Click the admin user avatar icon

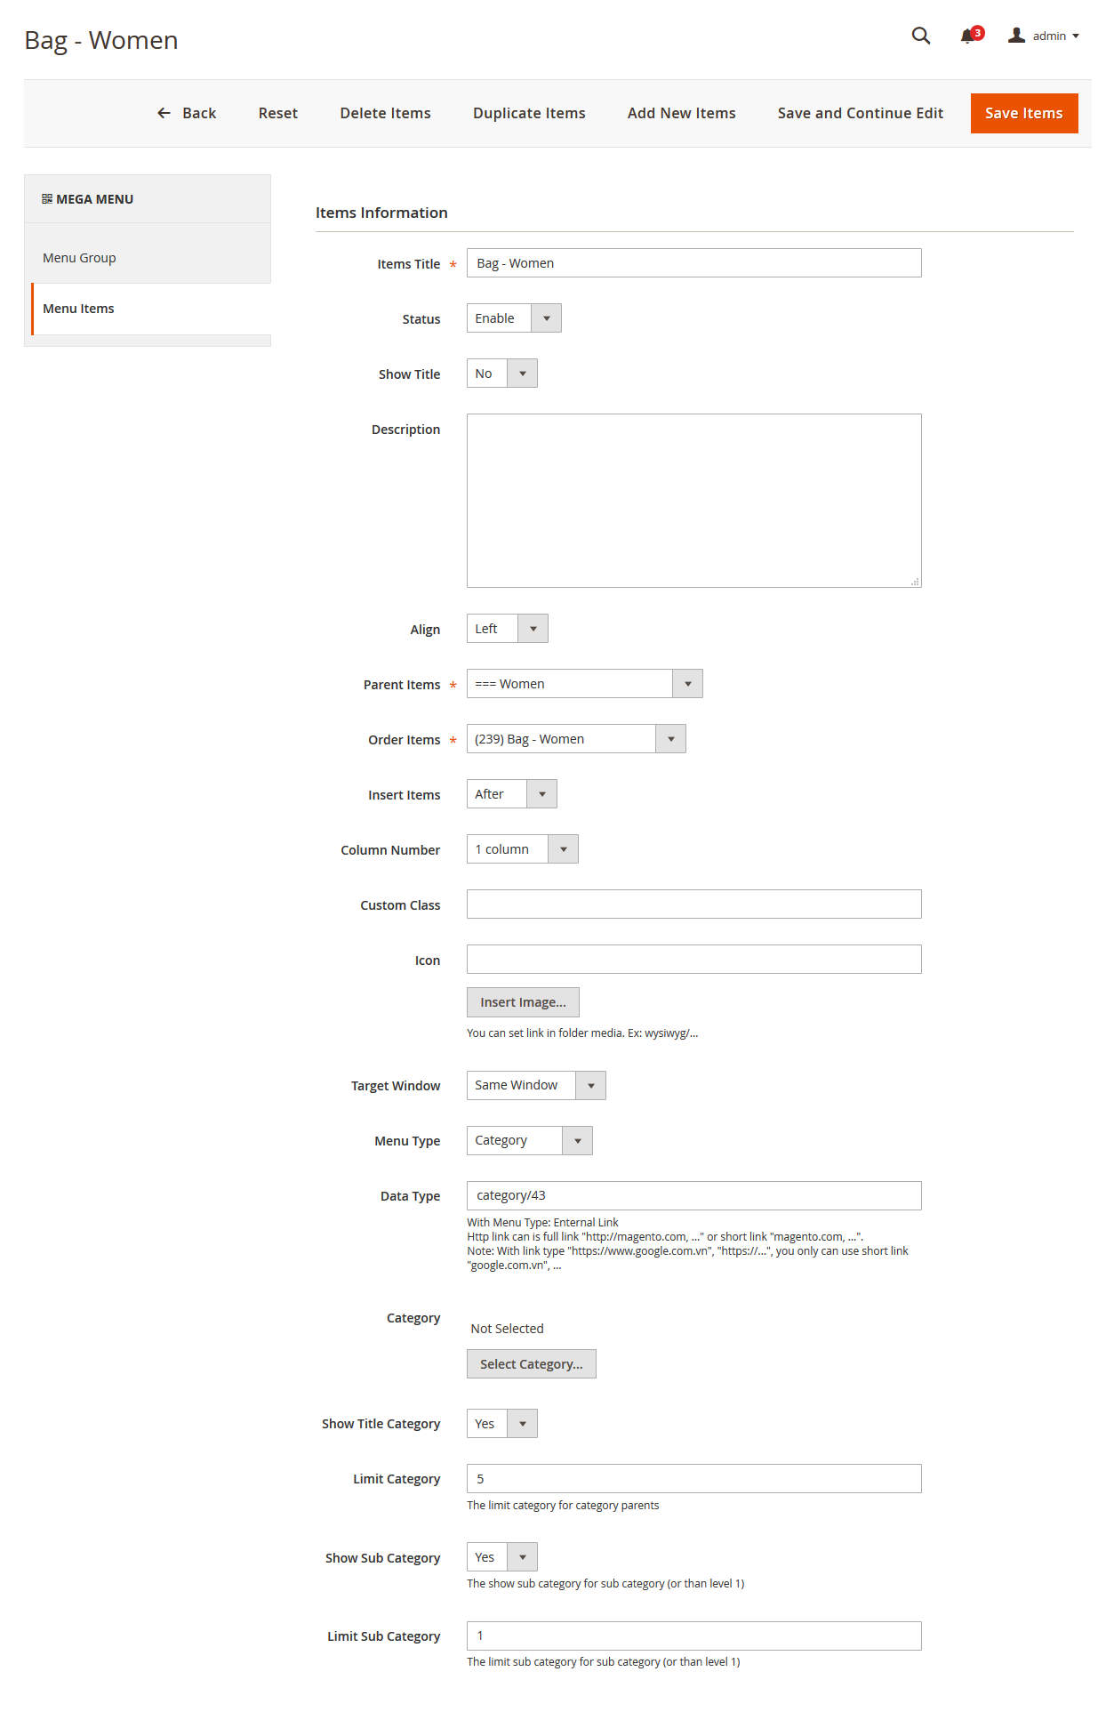[1016, 36]
